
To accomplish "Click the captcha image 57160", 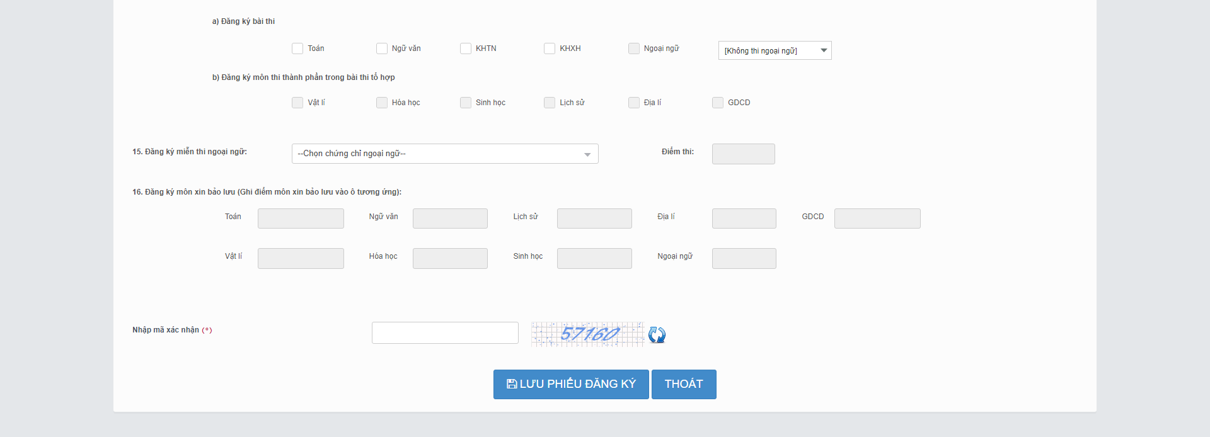I will point(587,334).
